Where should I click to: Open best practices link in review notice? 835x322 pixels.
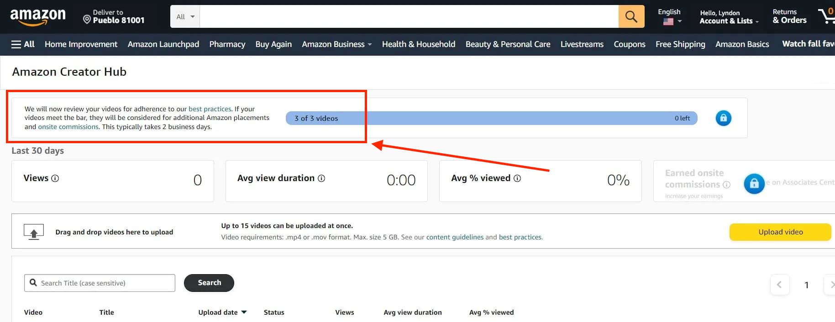click(210, 109)
